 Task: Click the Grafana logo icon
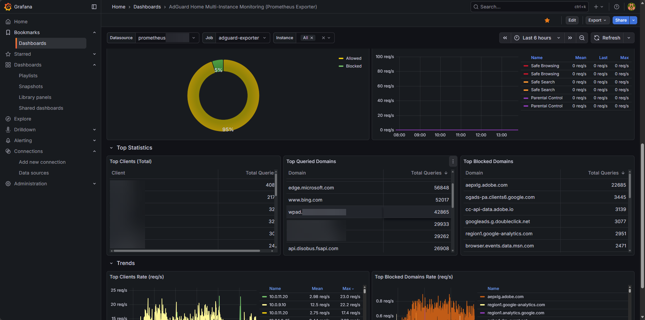coord(8,7)
